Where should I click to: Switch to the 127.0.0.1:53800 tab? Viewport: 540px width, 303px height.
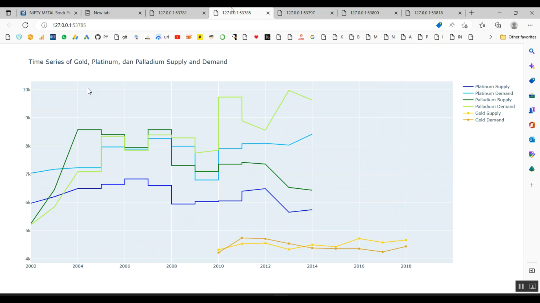coord(364,13)
